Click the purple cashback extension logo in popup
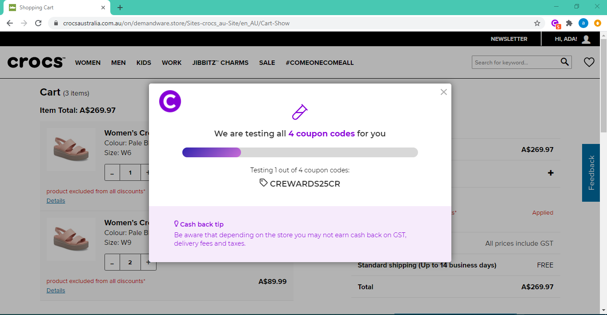Image resolution: width=607 pixels, height=315 pixels. pyautogui.click(x=170, y=101)
